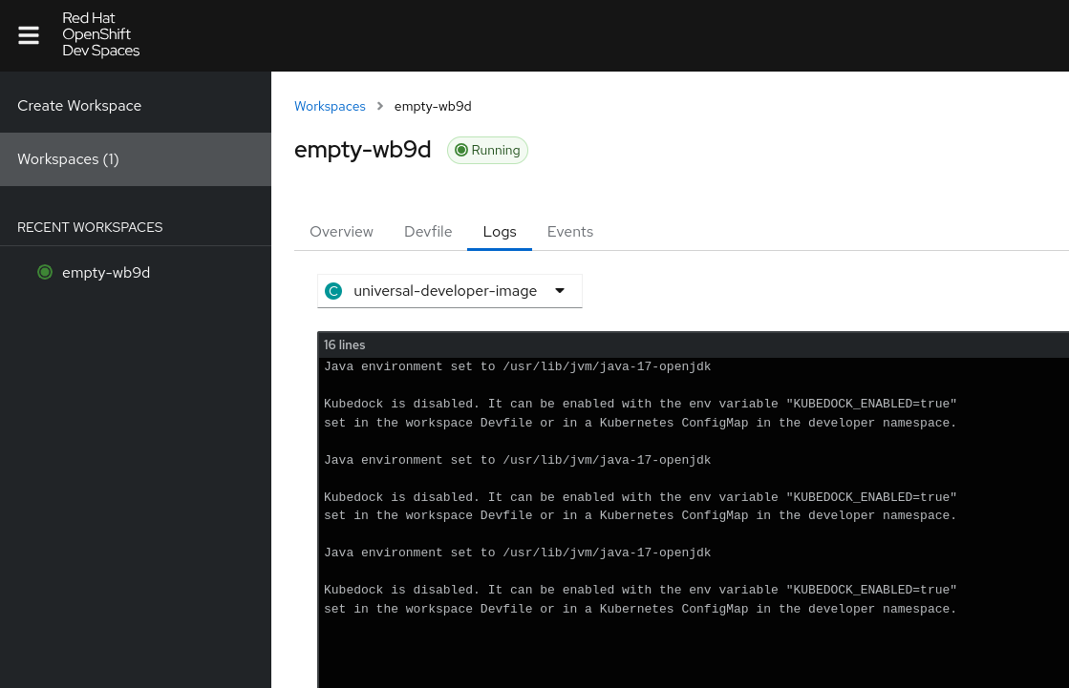This screenshot has height=688, width=1069.
Task: Click the Running status badge
Action: (x=487, y=151)
